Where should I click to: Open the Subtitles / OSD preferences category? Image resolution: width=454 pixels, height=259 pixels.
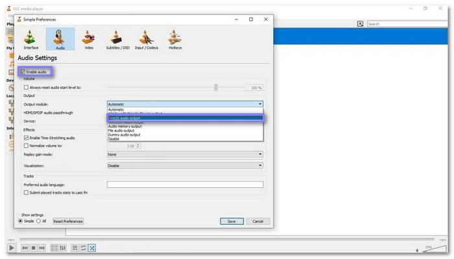coord(117,39)
